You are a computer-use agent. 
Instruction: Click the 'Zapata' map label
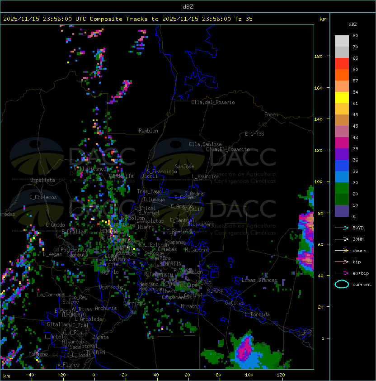[100, 337]
